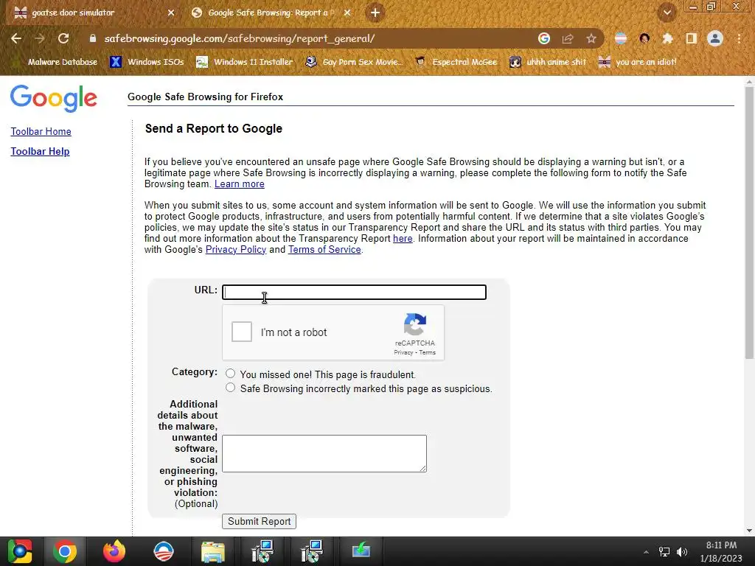The width and height of the screenshot is (755, 566).
Task: Click the Submit Report button
Action: point(259,521)
